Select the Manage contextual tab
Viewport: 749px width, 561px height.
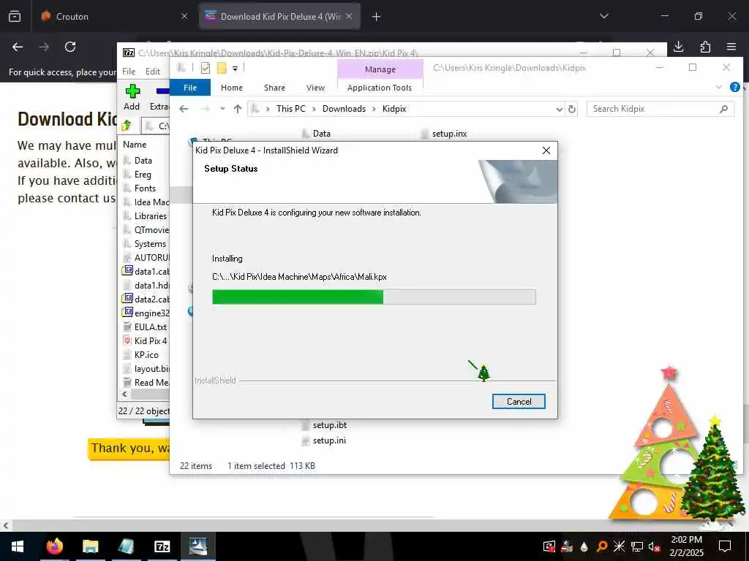tap(380, 69)
